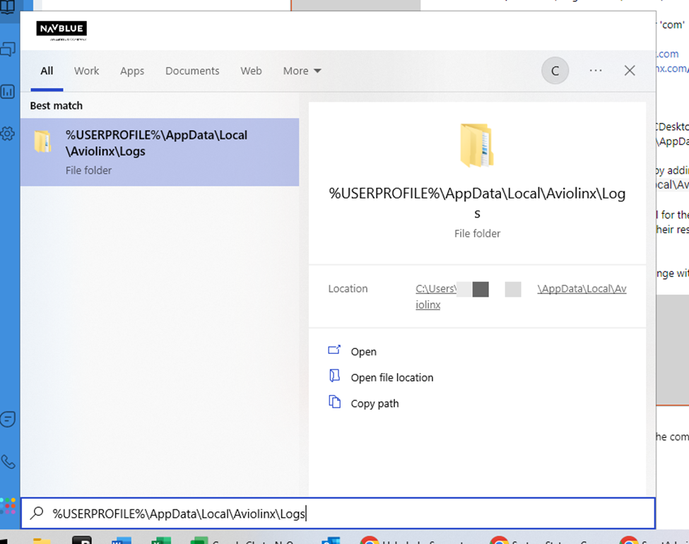
Task: Click the 'Location' label
Action: coord(348,289)
